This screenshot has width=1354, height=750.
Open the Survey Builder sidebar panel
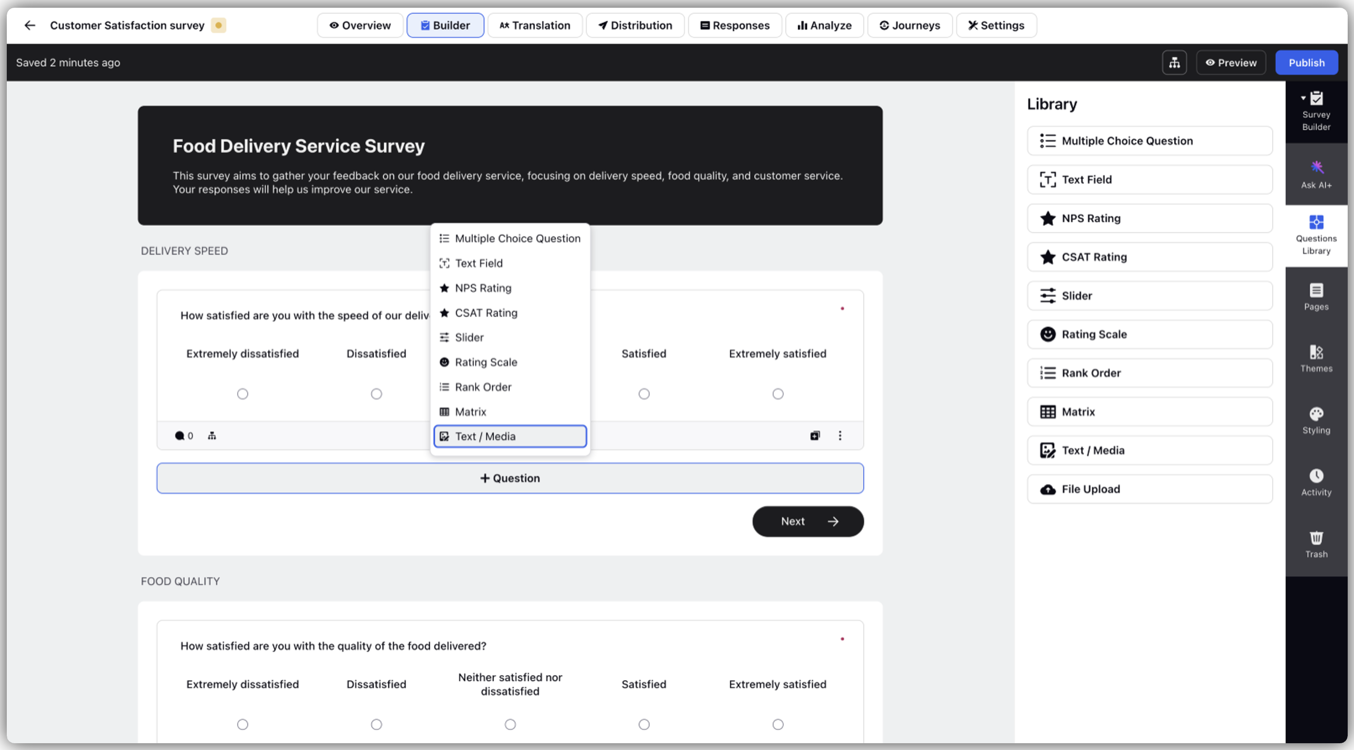pyautogui.click(x=1316, y=112)
